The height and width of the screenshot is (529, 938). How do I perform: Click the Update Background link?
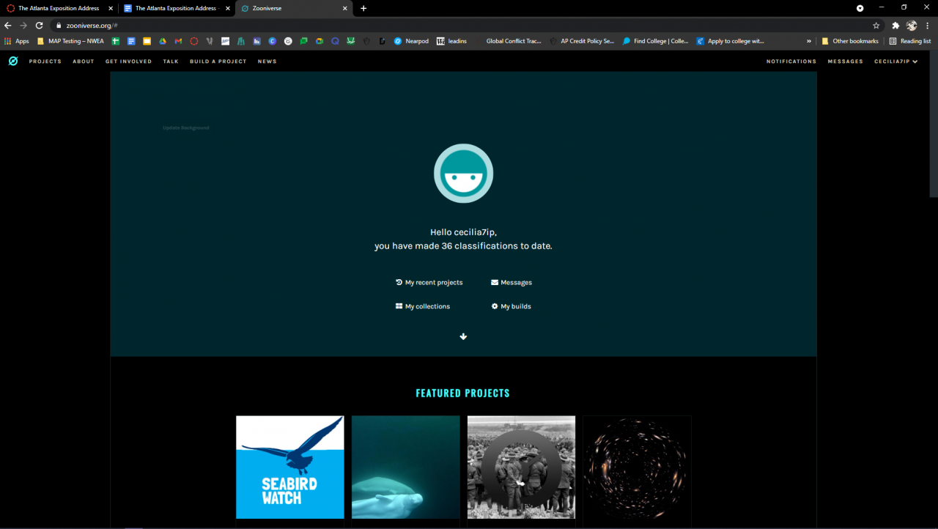point(186,127)
